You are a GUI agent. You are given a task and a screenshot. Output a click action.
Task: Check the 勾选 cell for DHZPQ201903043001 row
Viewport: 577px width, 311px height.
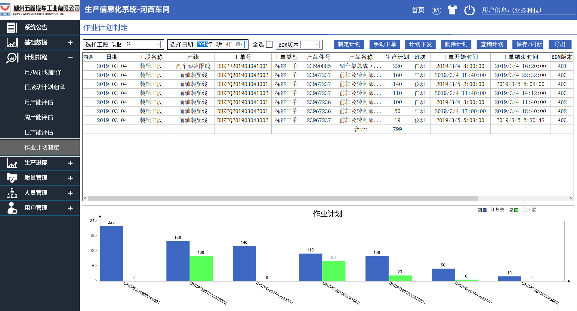tap(88, 84)
